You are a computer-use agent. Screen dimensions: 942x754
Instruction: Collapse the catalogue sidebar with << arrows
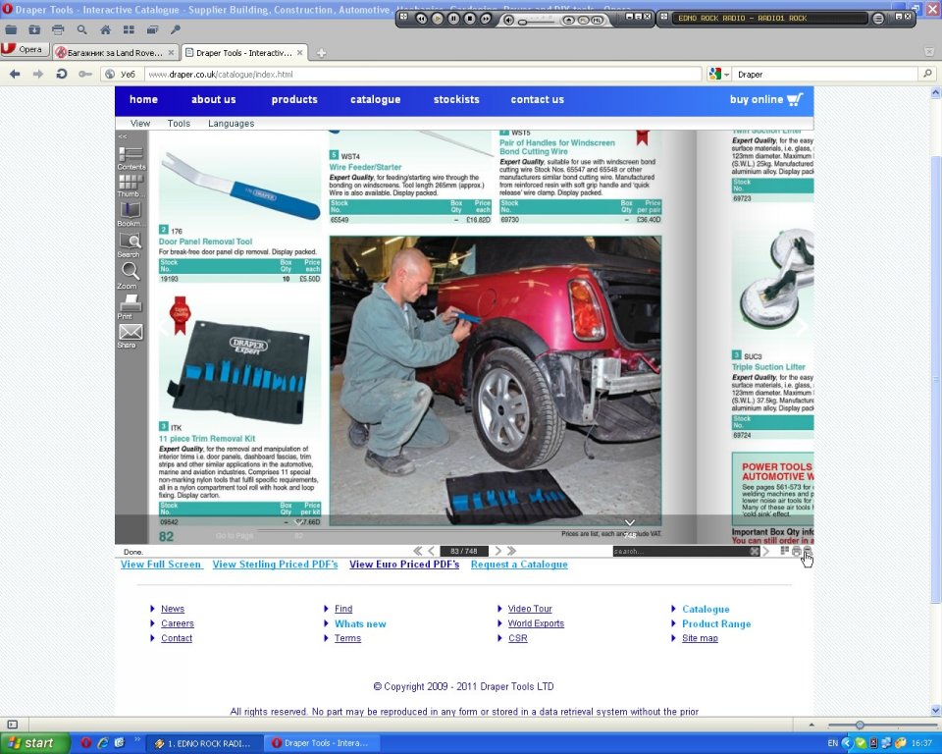123,137
